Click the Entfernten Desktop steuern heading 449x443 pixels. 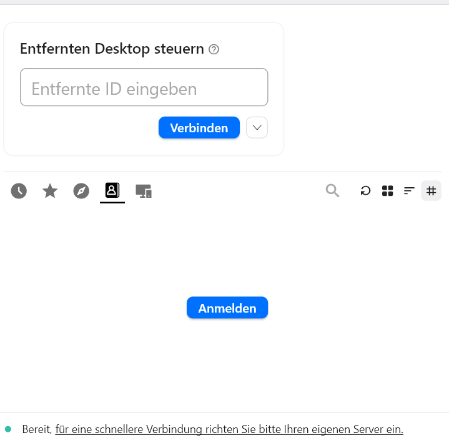coord(112,49)
